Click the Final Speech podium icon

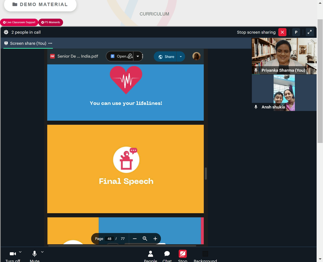click(126, 159)
